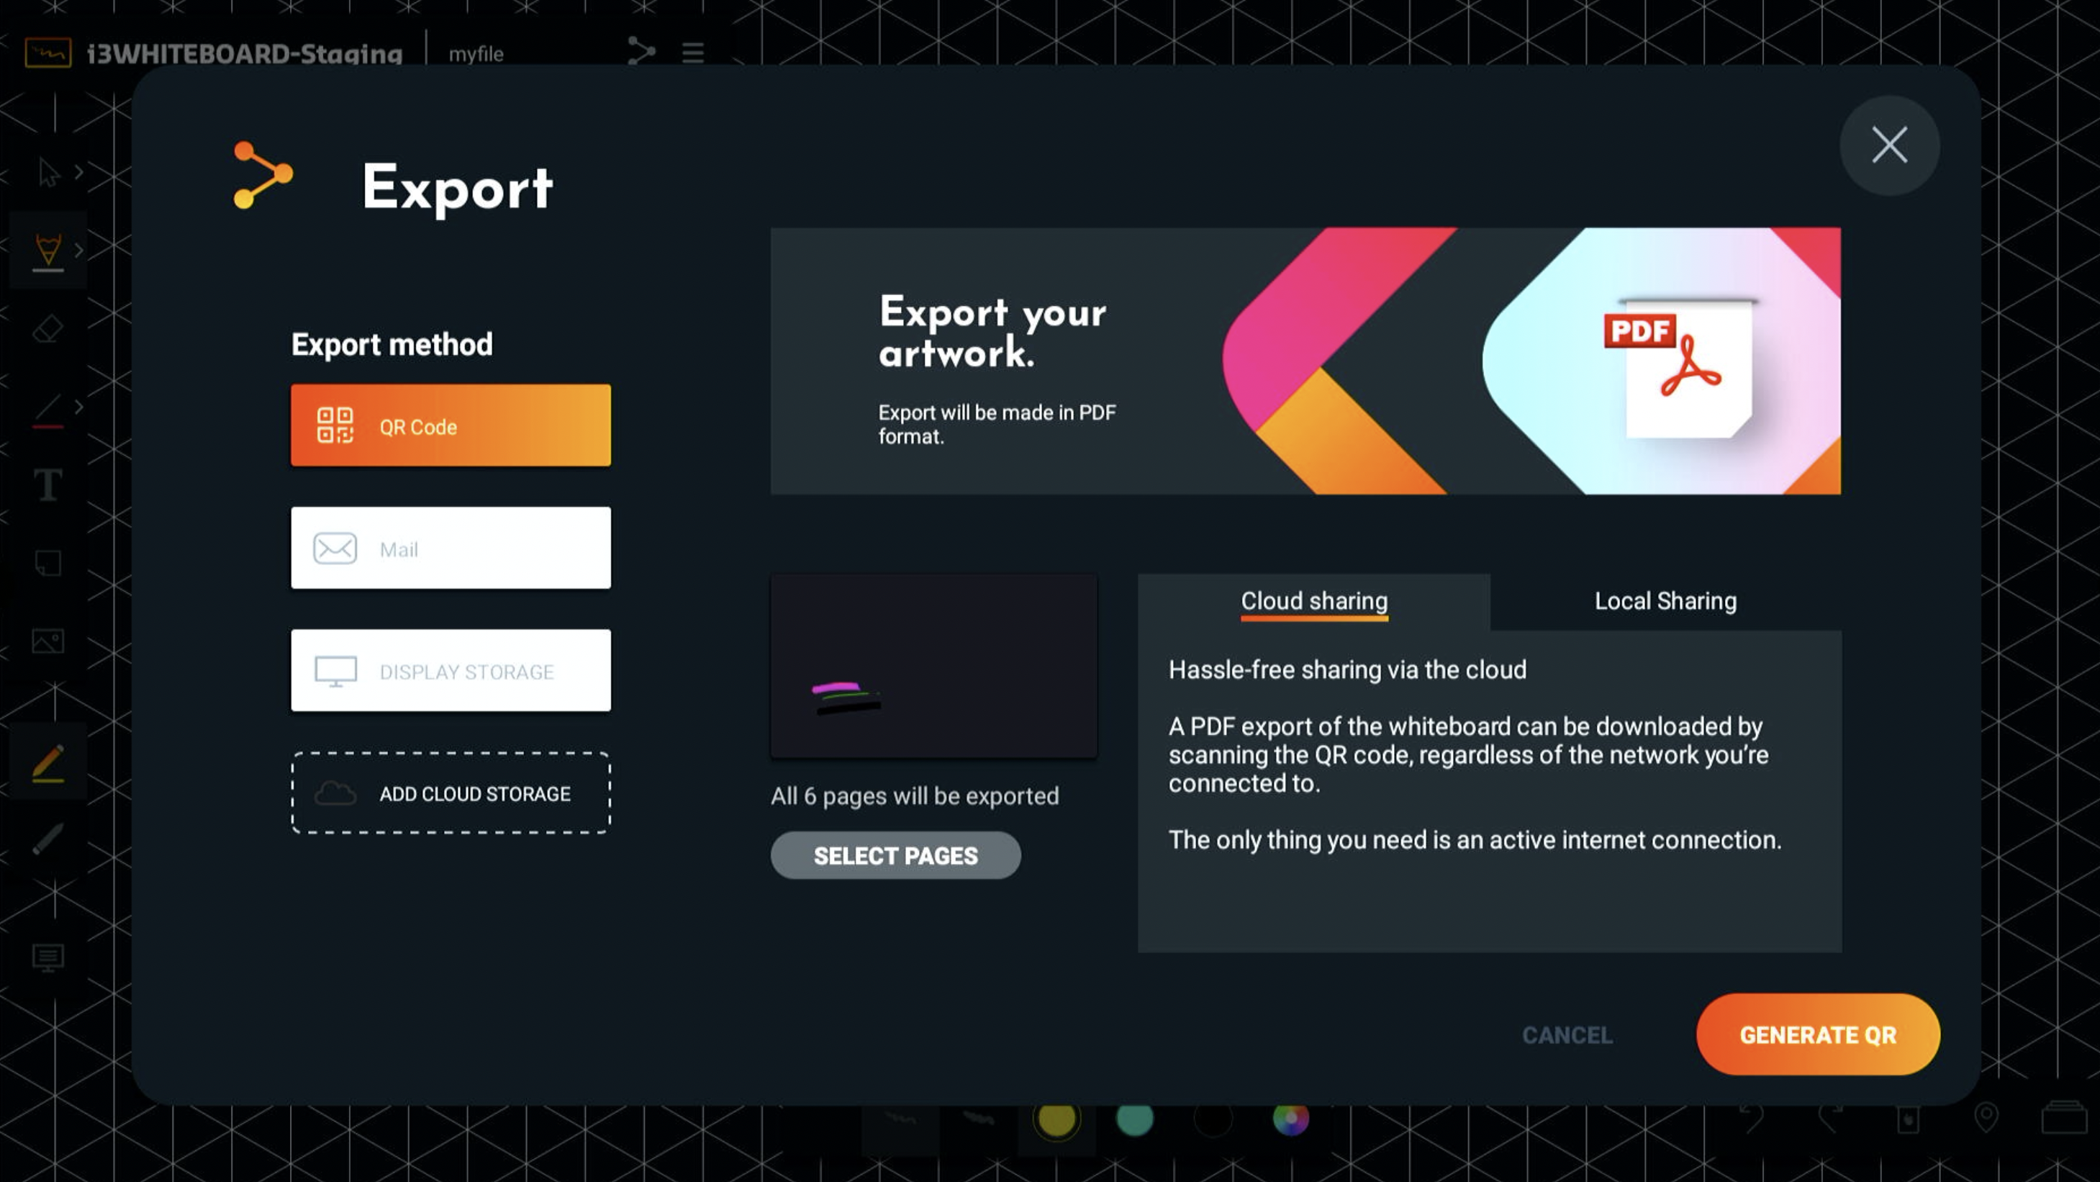The image size is (2100, 1182).
Task: Select the image insert tool icon
Action: pos(47,641)
